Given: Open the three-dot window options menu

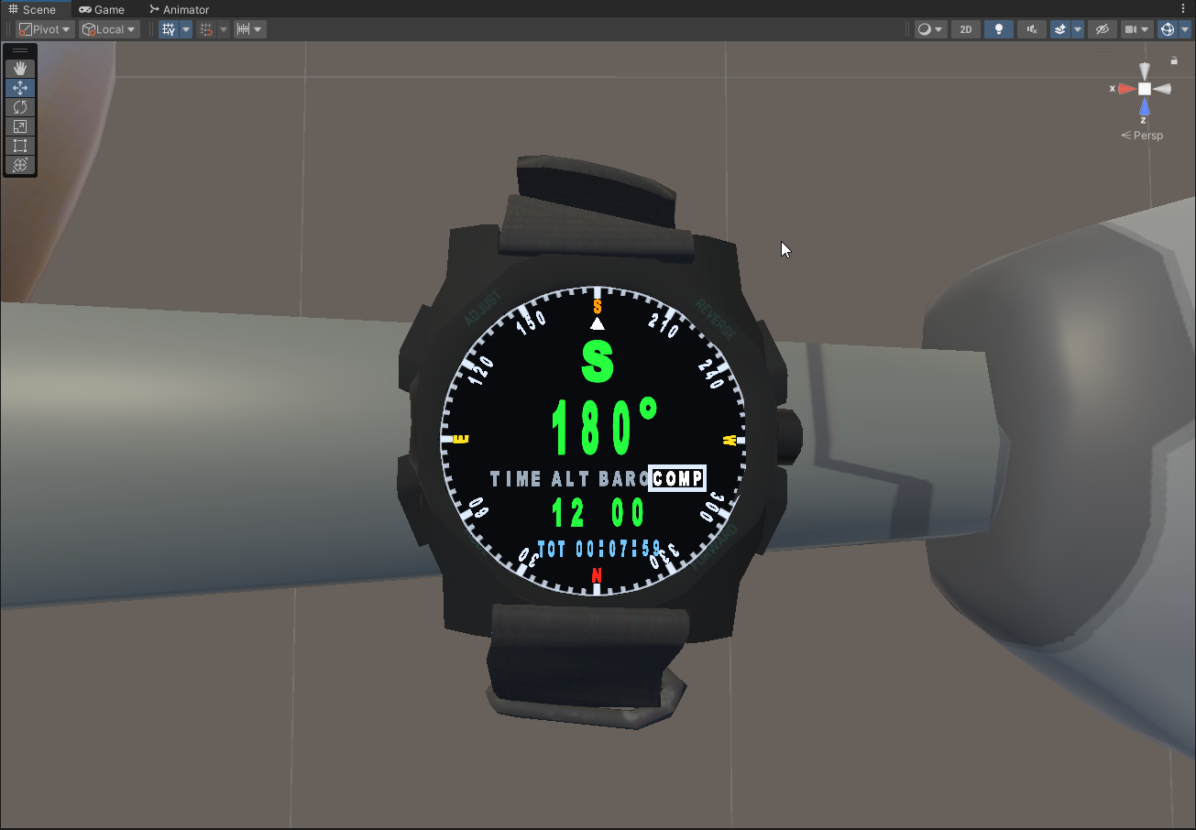Looking at the screenshot, I should [1183, 8].
